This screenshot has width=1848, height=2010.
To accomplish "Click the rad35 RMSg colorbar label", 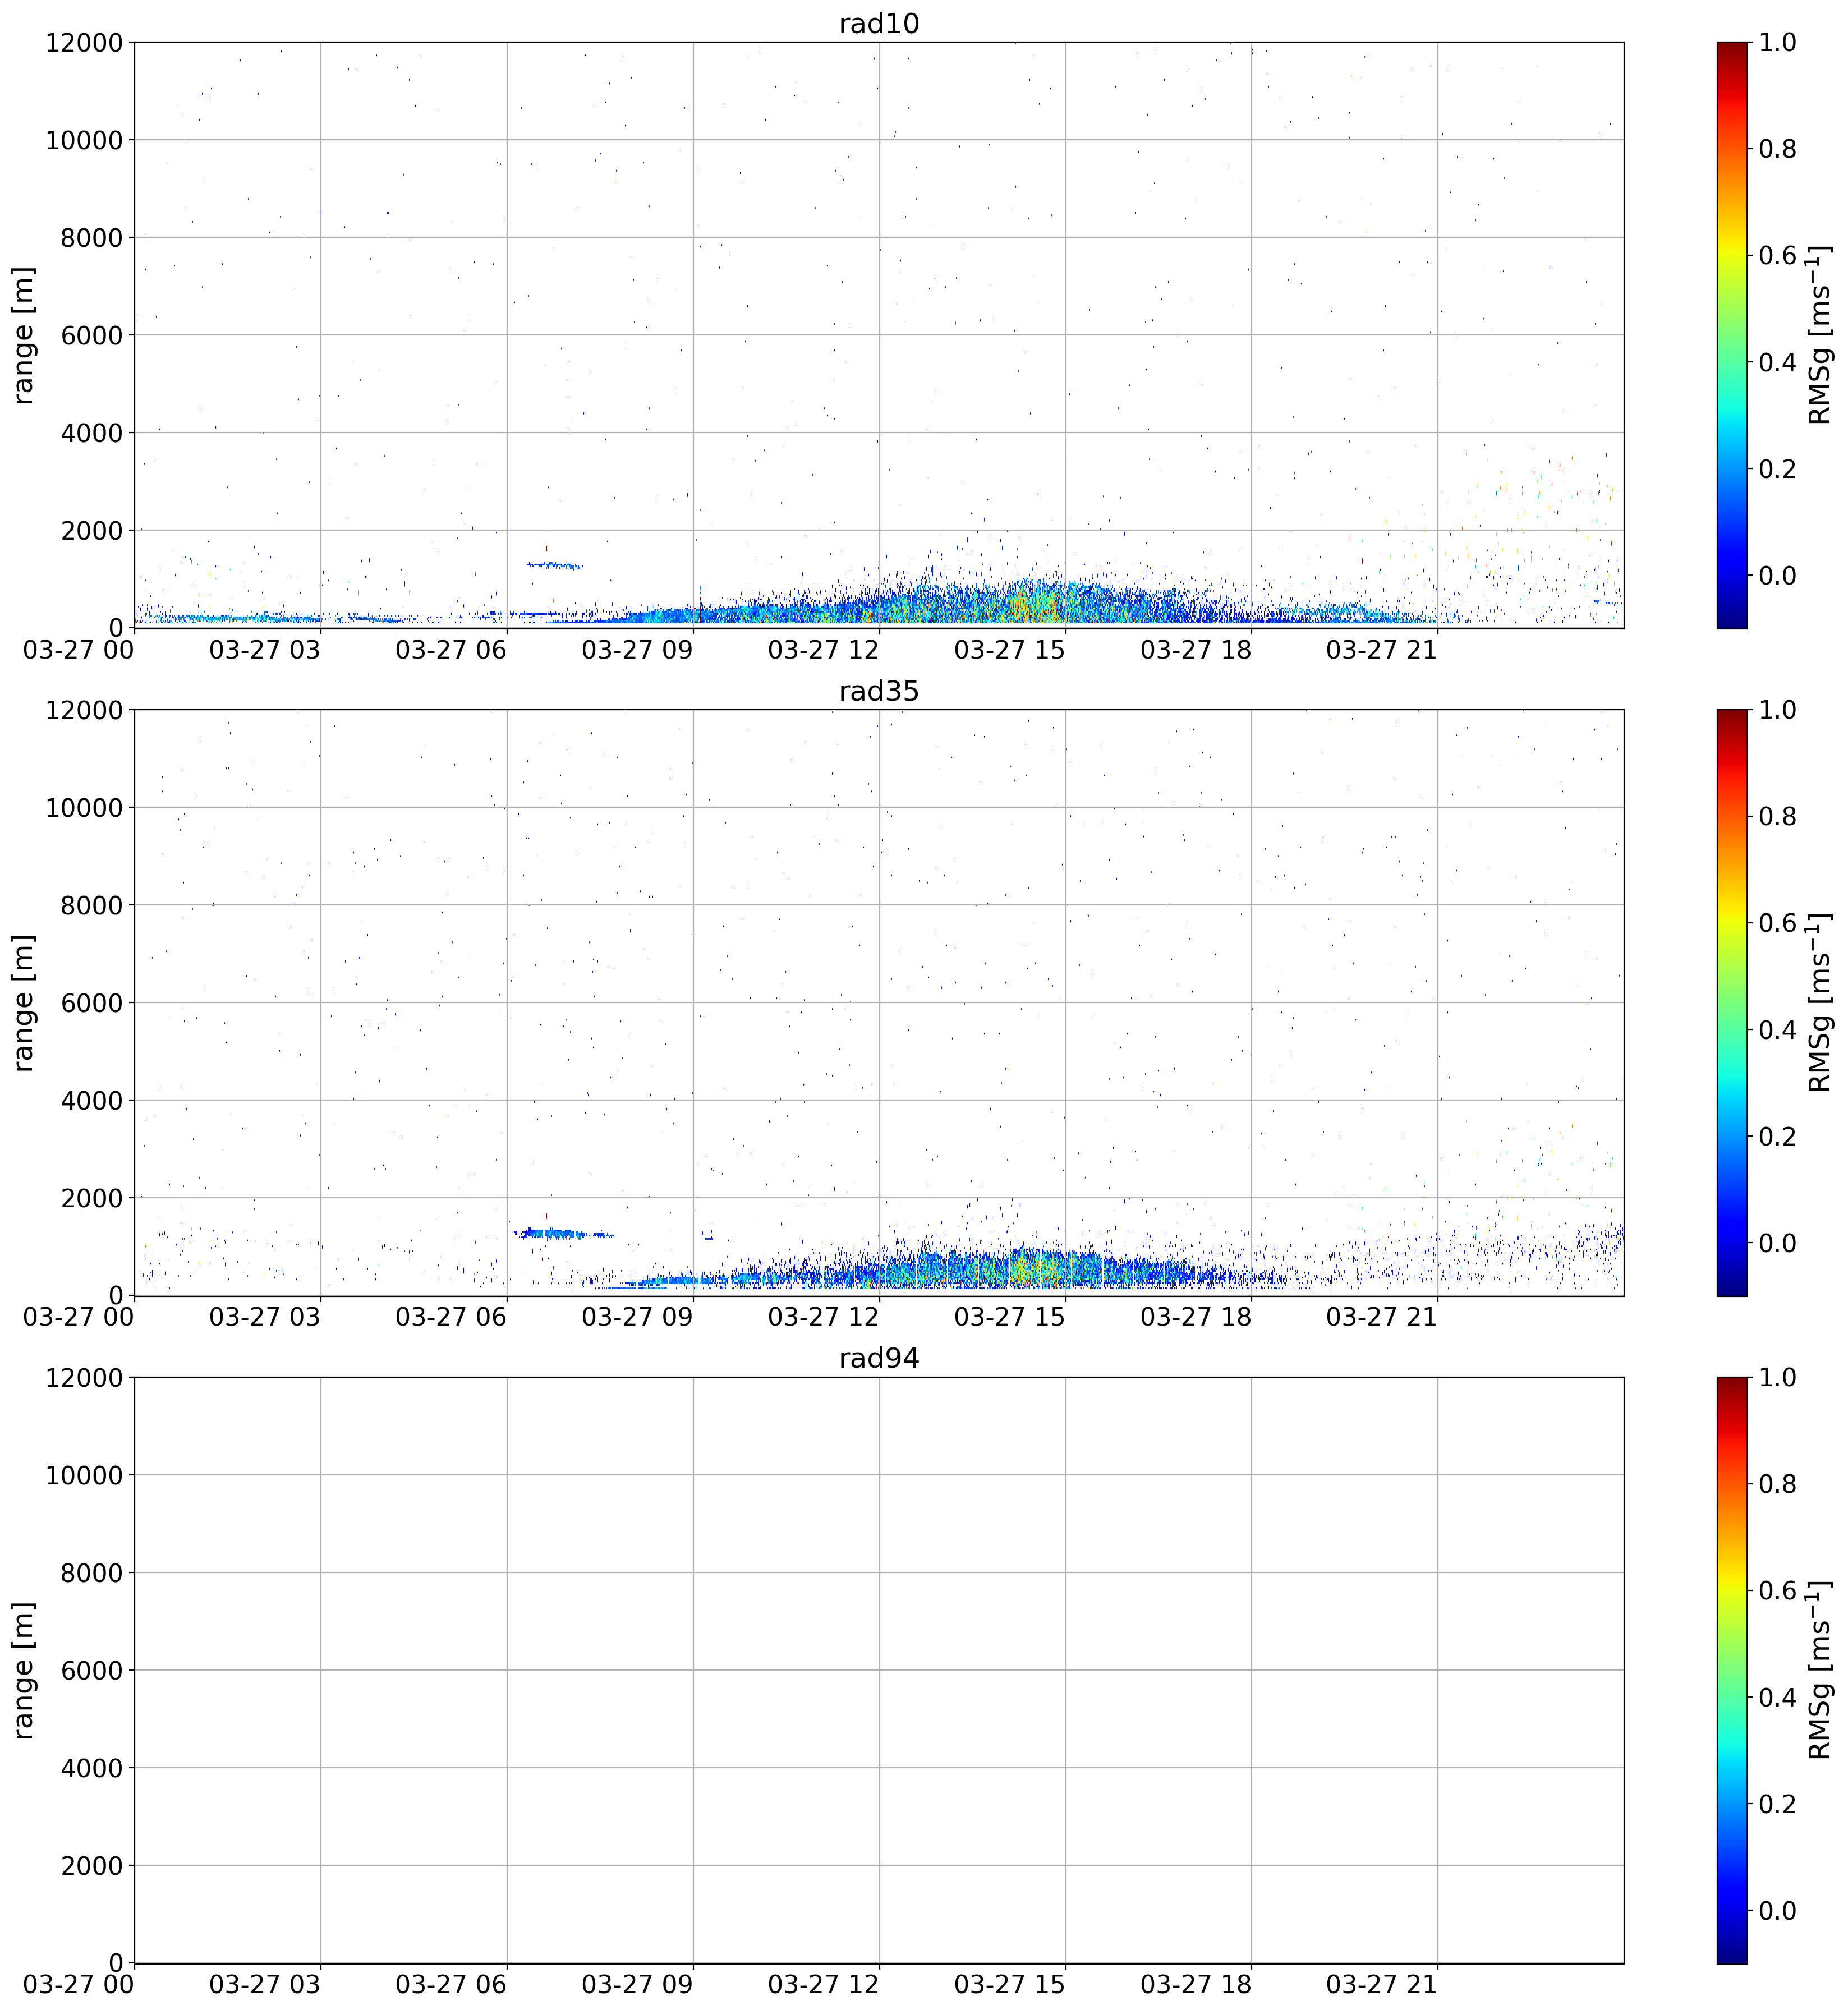I will [1820, 1003].
